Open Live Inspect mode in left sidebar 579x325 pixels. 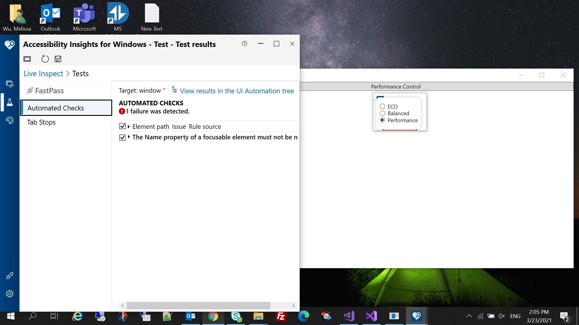pos(10,84)
